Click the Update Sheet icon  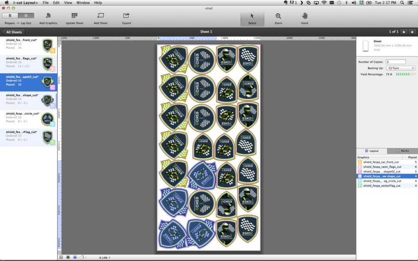(74, 16)
